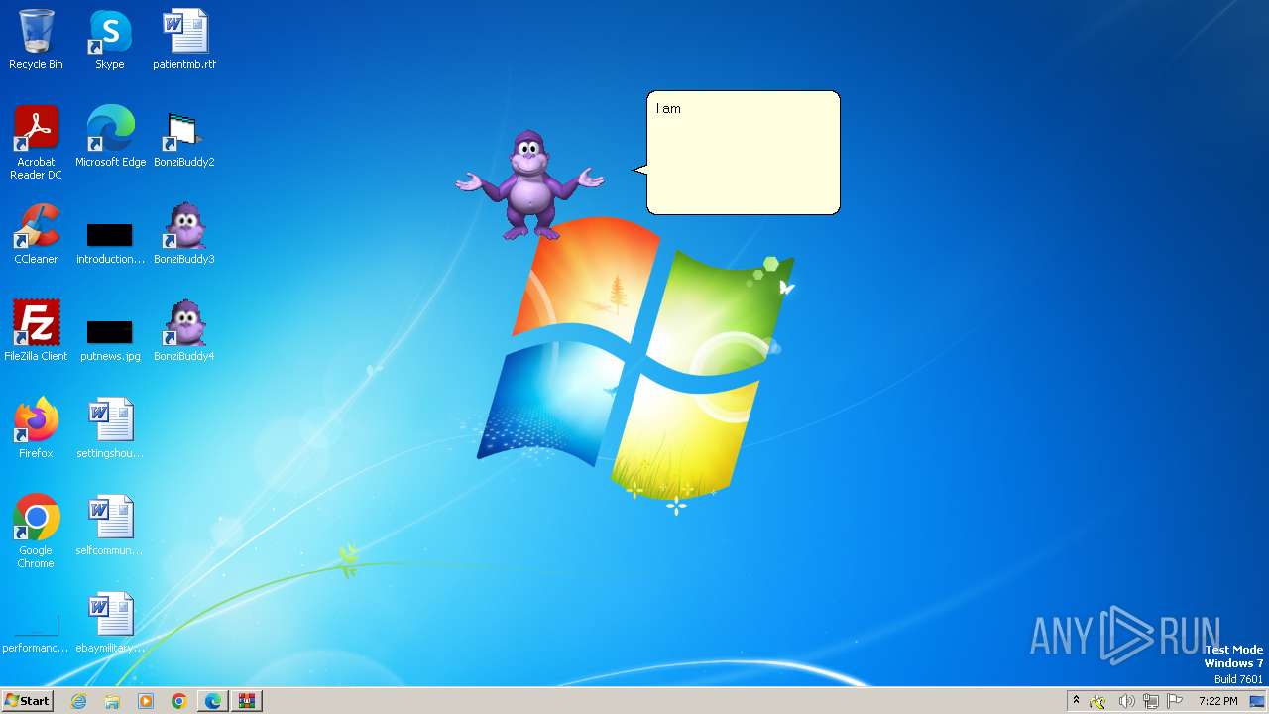Select the Firefox desktop shortcut
1269x714 pixels.
36,428
